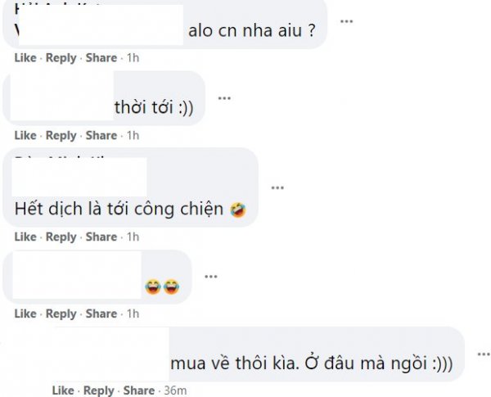Like the "thời tới :))" comment
This screenshot has width=491, height=397.
click(25, 135)
